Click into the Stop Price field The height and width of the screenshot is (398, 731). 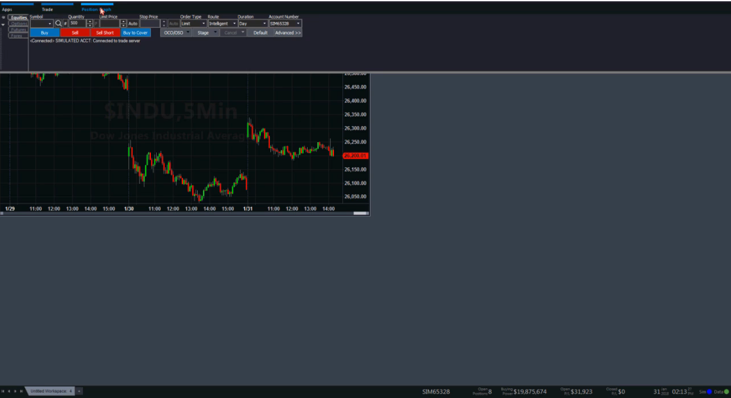pyautogui.click(x=150, y=23)
